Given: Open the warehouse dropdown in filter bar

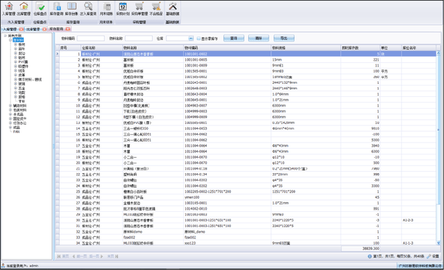Looking at the screenshot, I should 191,38.
